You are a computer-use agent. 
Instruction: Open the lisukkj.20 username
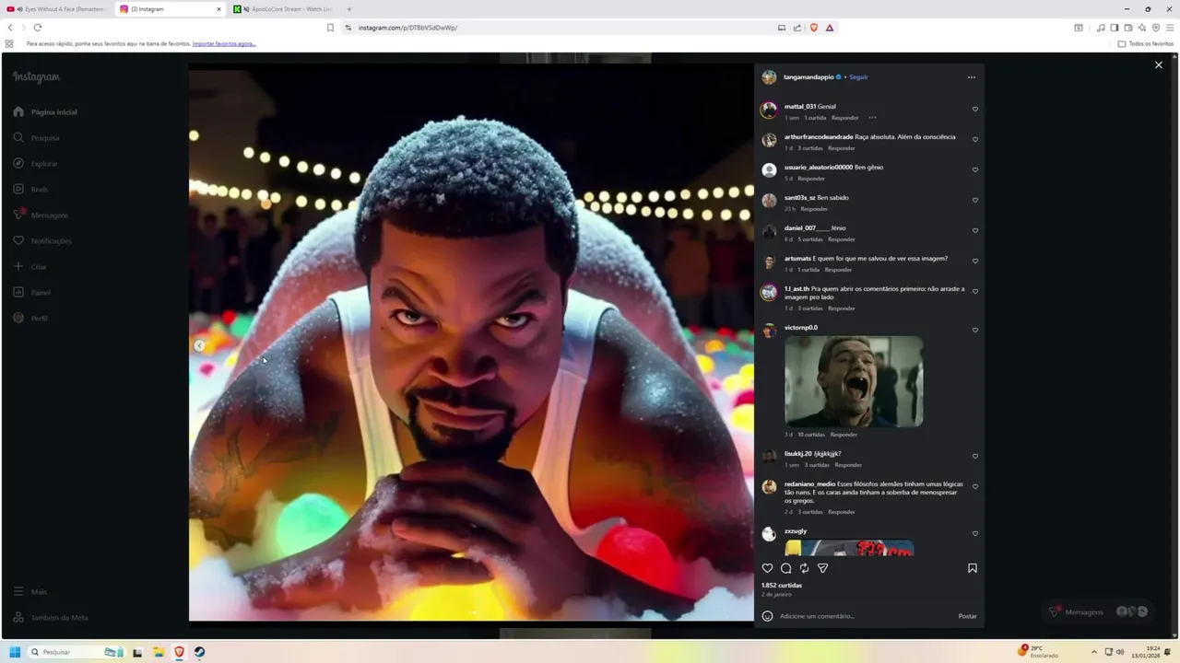[x=798, y=454]
